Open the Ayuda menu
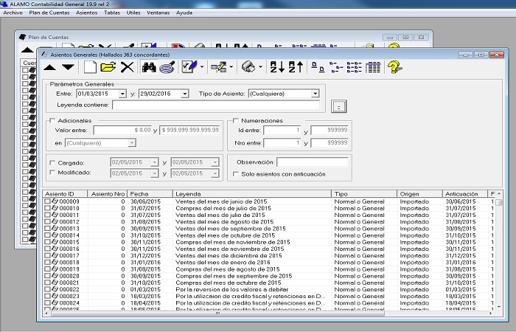 point(184,13)
